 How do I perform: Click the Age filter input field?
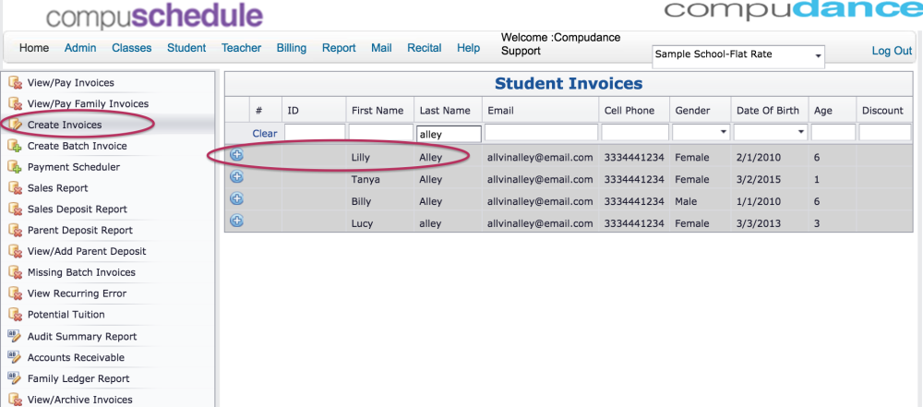click(x=833, y=132)
